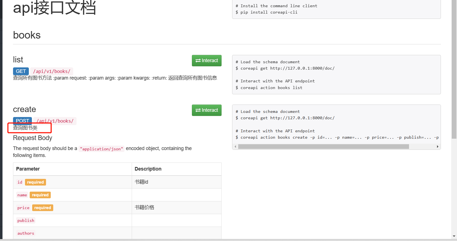Click the list description text 查询所有图书方法
457x241 pixels.
[x=32, y=78]
